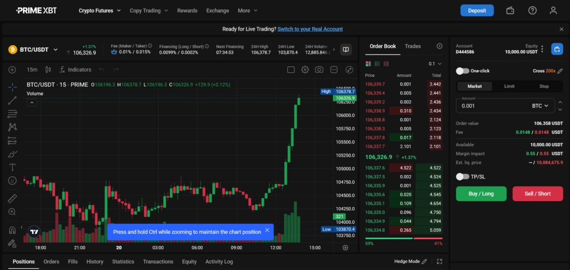Select the forecasting position tool
This screenshot has height=270, width=570.
[12, 141]
